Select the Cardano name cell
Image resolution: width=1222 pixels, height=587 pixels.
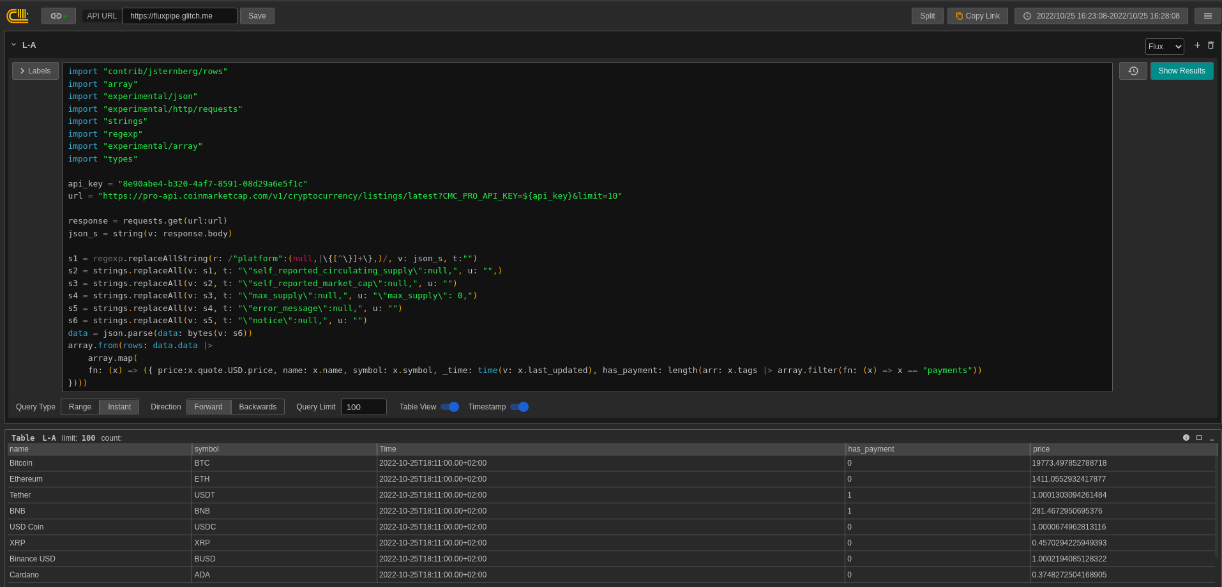click(100, 575)
